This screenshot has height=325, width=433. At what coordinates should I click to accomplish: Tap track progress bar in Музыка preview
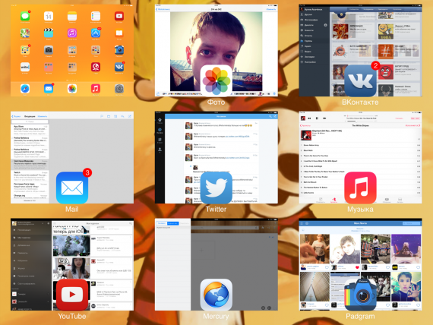tap(360, 115)
